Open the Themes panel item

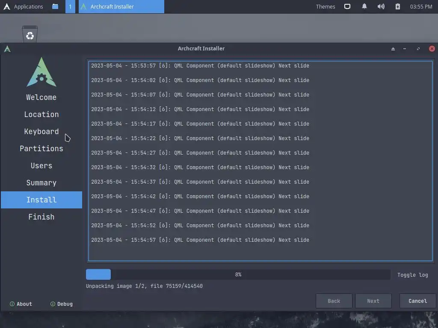click(326, 6)
